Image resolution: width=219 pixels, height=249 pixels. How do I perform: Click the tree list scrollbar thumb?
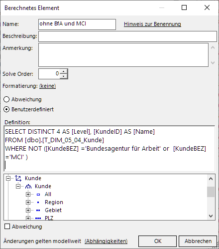tap(211, 192)
